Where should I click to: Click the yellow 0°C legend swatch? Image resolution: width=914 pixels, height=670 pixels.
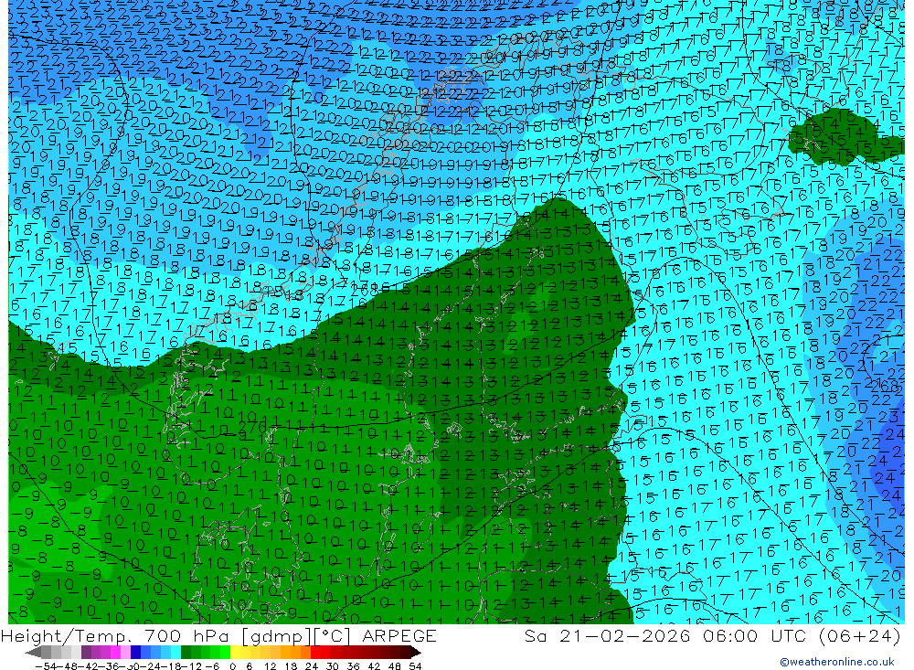pyautogui.click(x=235, y=653)
